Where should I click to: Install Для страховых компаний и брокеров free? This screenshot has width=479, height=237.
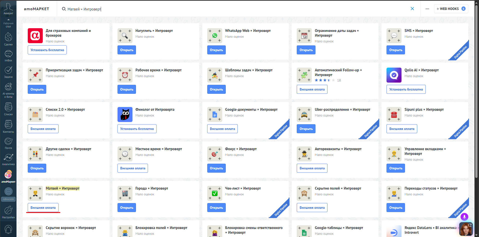pyautogui.click(x=47, y=50)
